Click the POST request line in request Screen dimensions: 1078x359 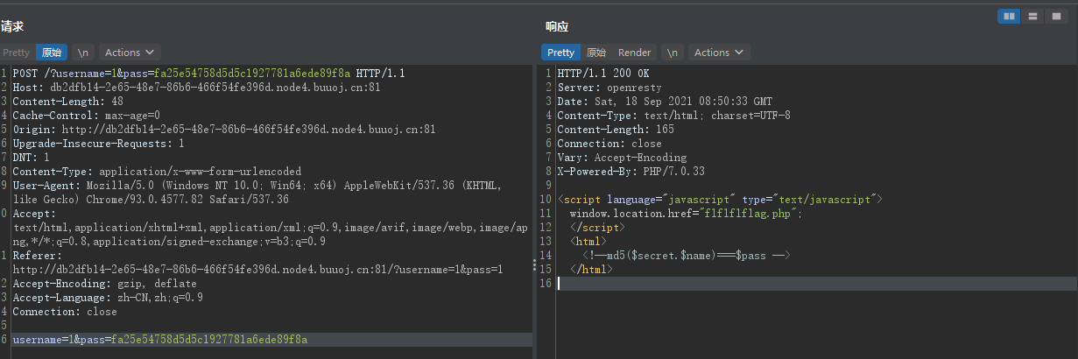(208, 74)
